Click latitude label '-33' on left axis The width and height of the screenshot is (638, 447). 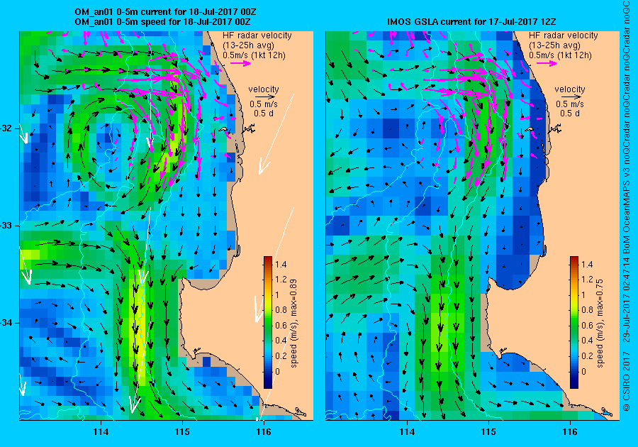pos(7,226)
